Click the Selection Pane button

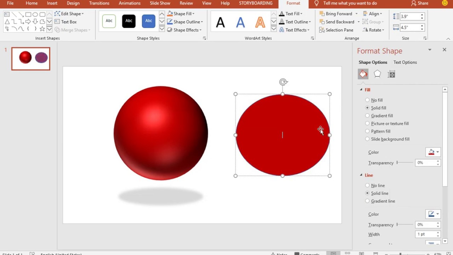[336, 30]
